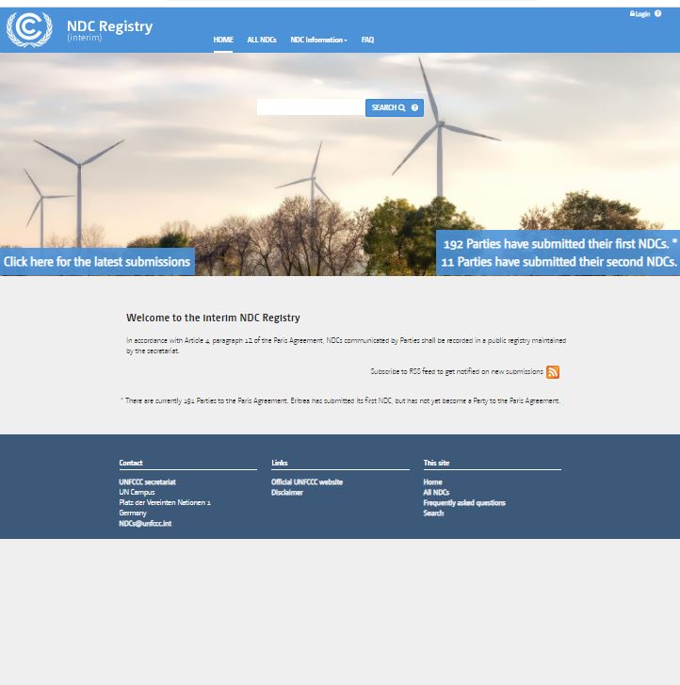The width and height of the screenshot is (680, 685).
Task: Open the Login link in the header
Action: (x=640, y=14)
